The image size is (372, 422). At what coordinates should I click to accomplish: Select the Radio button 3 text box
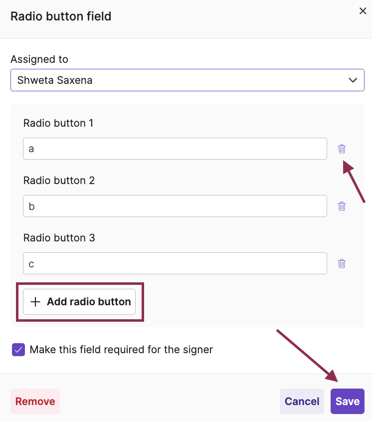[175, 263]
